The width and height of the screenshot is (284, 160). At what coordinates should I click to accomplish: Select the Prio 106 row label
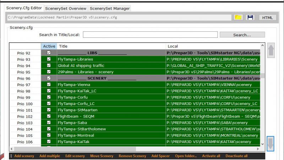point(25,142)
